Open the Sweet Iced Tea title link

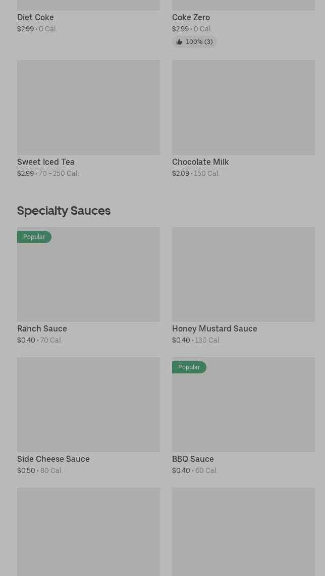[46, 162]
